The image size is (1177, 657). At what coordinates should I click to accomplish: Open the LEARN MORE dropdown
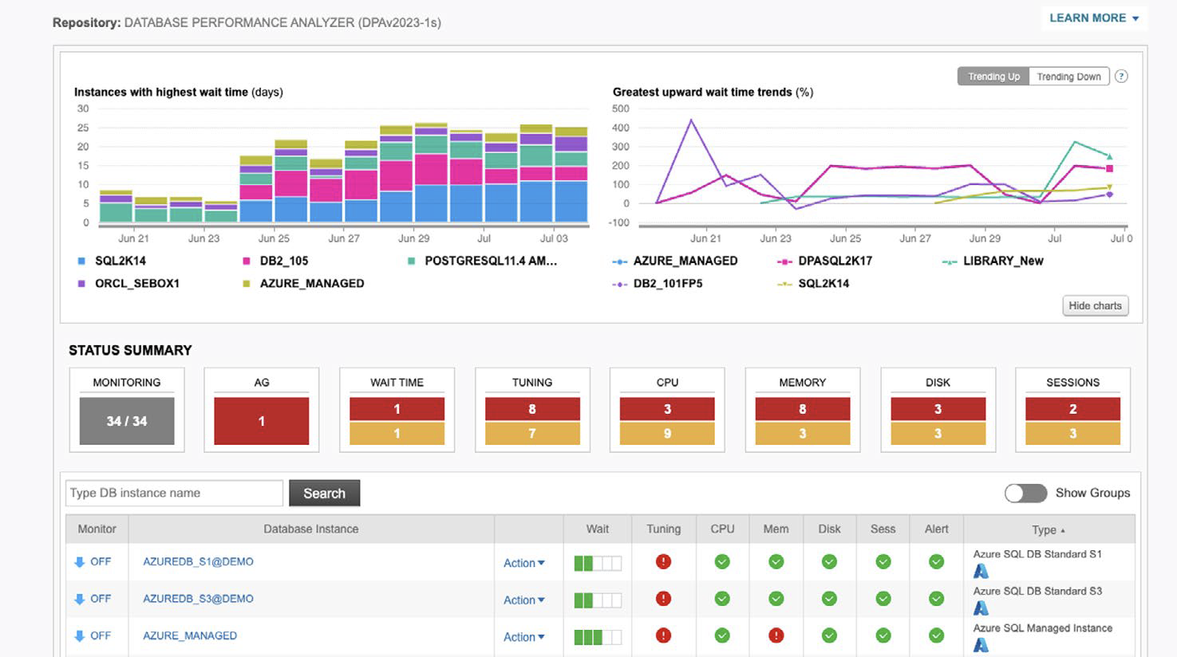pyautogui.click(x=1093, y=18)
